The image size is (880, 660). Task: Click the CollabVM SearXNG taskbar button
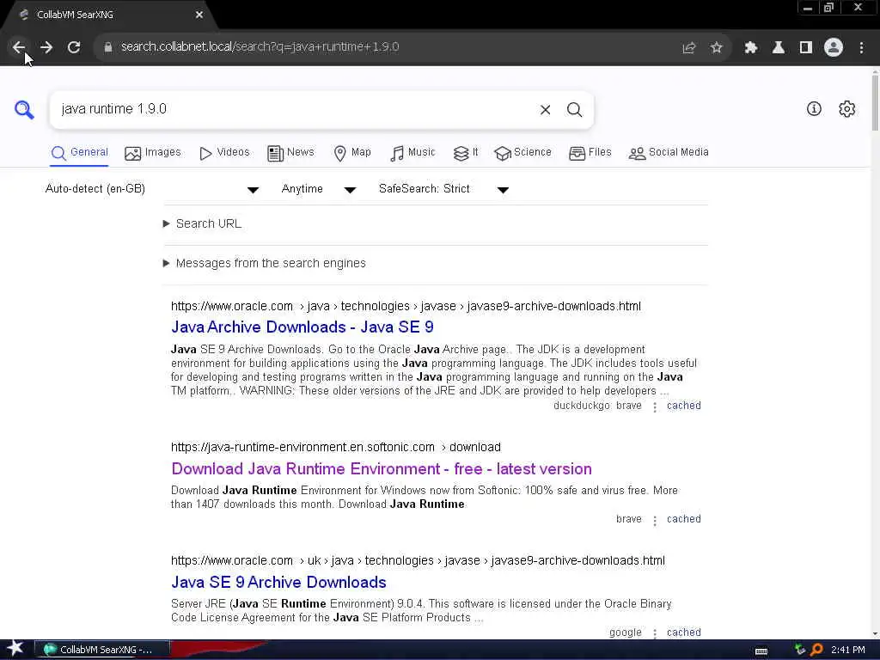click(102, 650)
